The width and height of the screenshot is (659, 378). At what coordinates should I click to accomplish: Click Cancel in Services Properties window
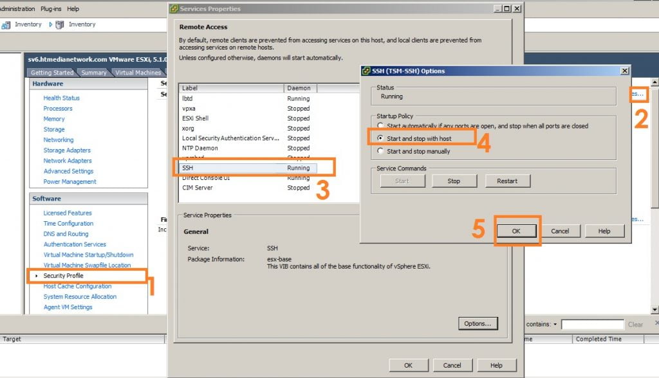pyautogui.click(x=452, y=365)
